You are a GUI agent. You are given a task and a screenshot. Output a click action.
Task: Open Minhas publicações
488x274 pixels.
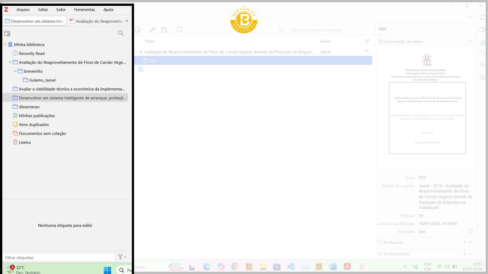pos(37,116)
